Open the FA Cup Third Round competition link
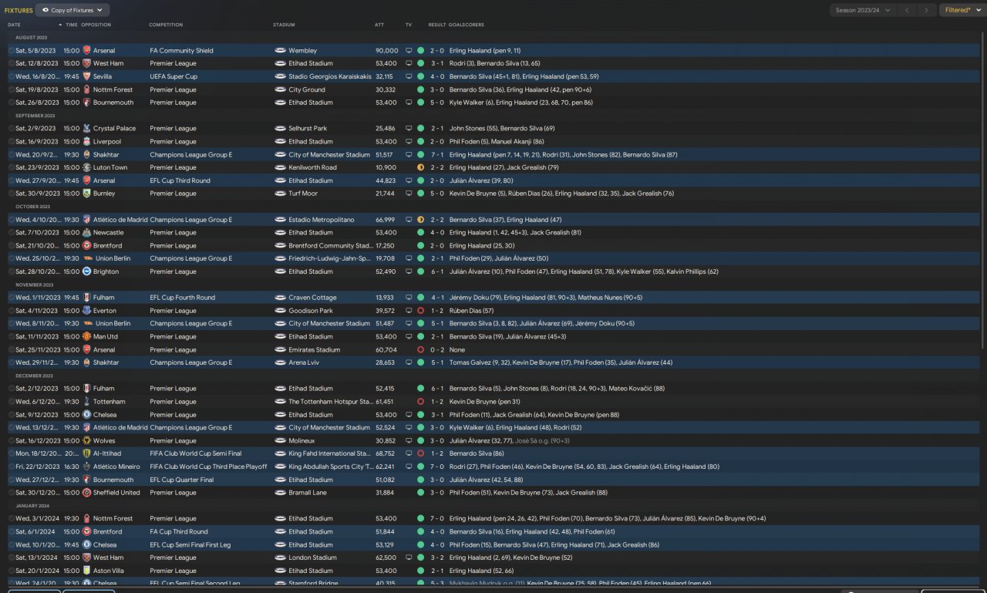This screenshot has height=593, width=987. pos(179,532)
